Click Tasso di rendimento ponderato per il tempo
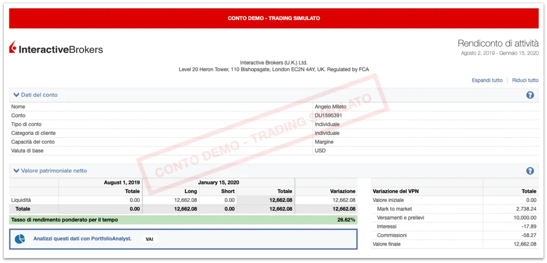 click(x=64, y=220)
